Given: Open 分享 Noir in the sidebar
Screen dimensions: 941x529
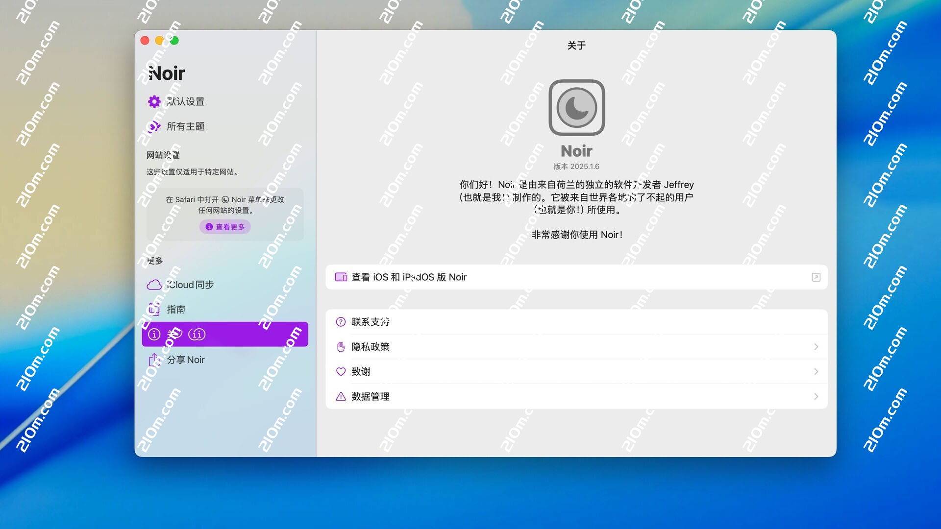Looking at the screenshot, I should coord(225,360).
